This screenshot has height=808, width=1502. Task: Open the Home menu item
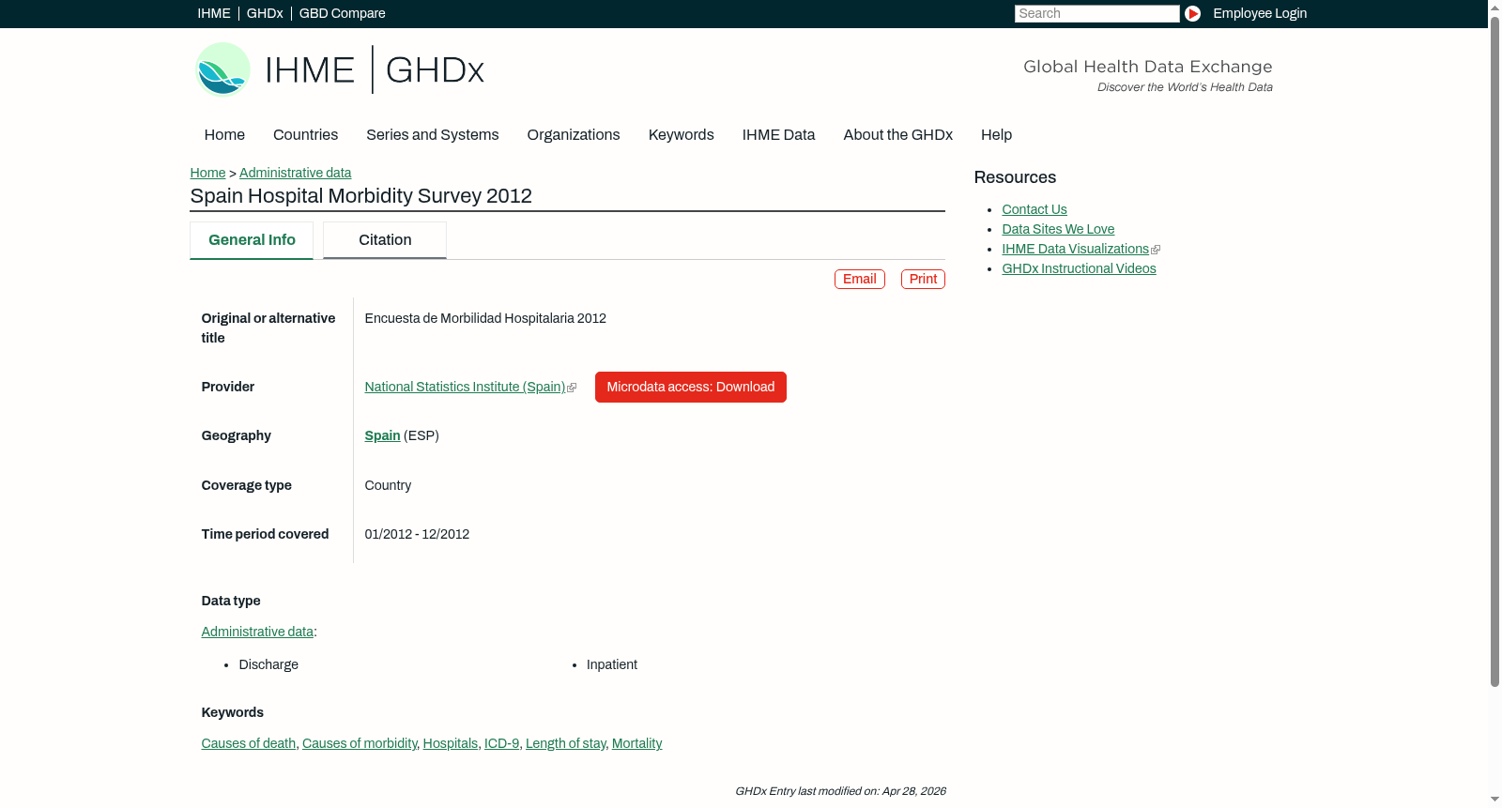coord(224,134)
